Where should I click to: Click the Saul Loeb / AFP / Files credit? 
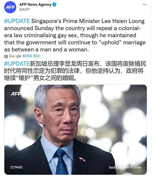point(125,167)
